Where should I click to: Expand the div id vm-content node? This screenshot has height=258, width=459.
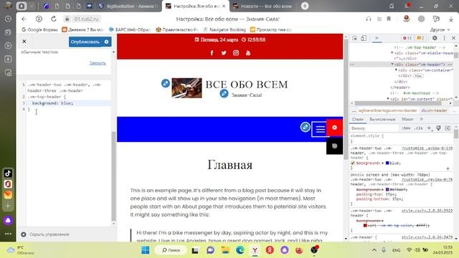389,99
